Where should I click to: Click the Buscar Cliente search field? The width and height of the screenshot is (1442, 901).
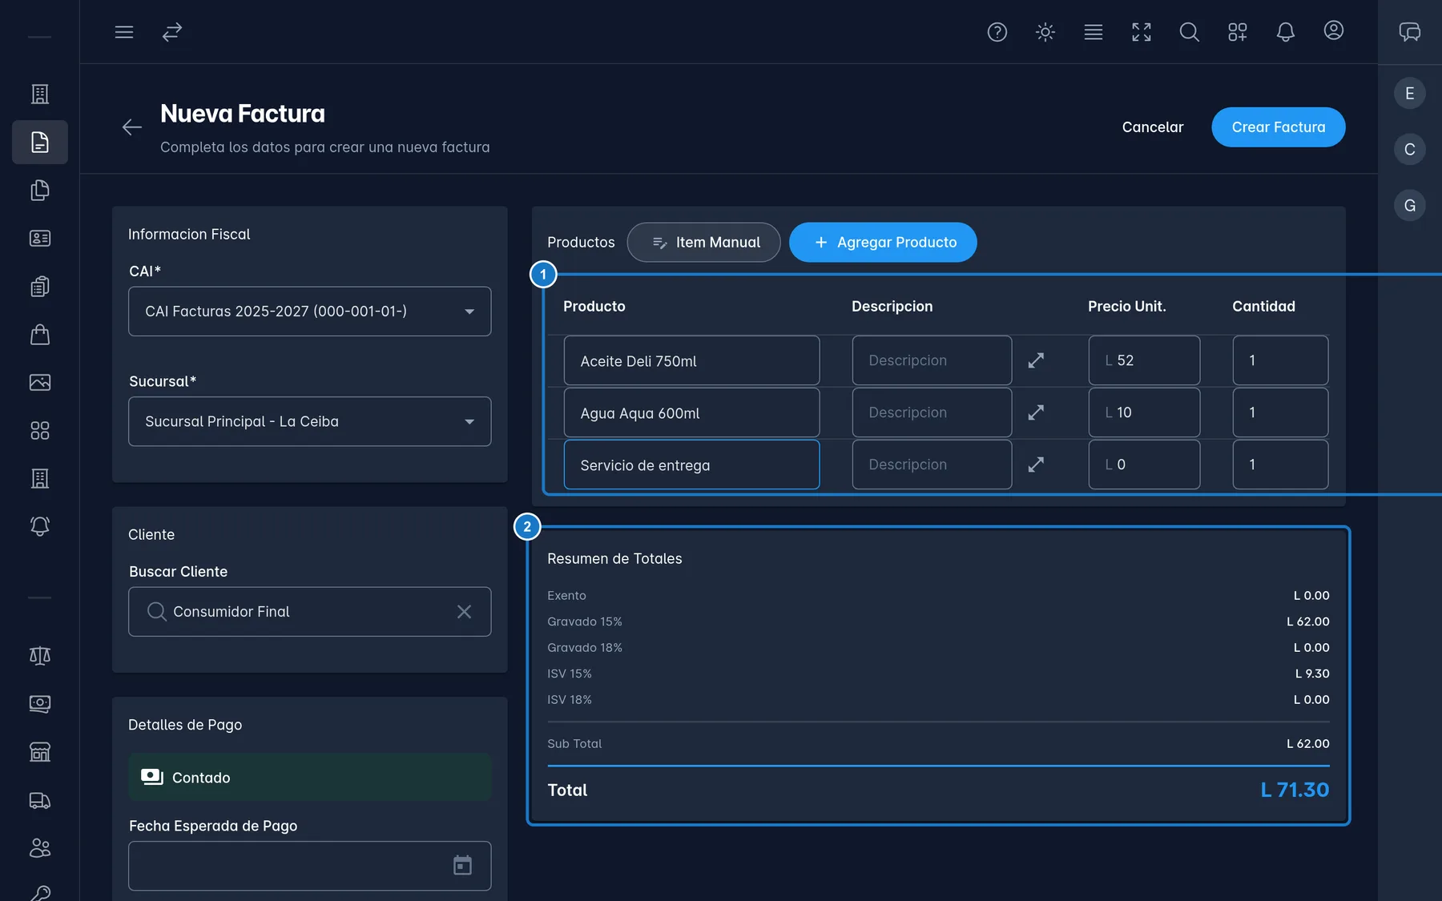310,612
